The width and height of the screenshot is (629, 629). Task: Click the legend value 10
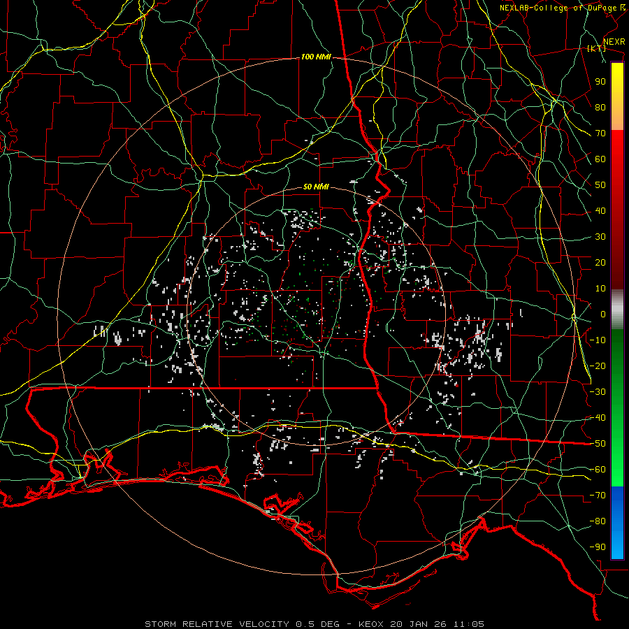600,289
